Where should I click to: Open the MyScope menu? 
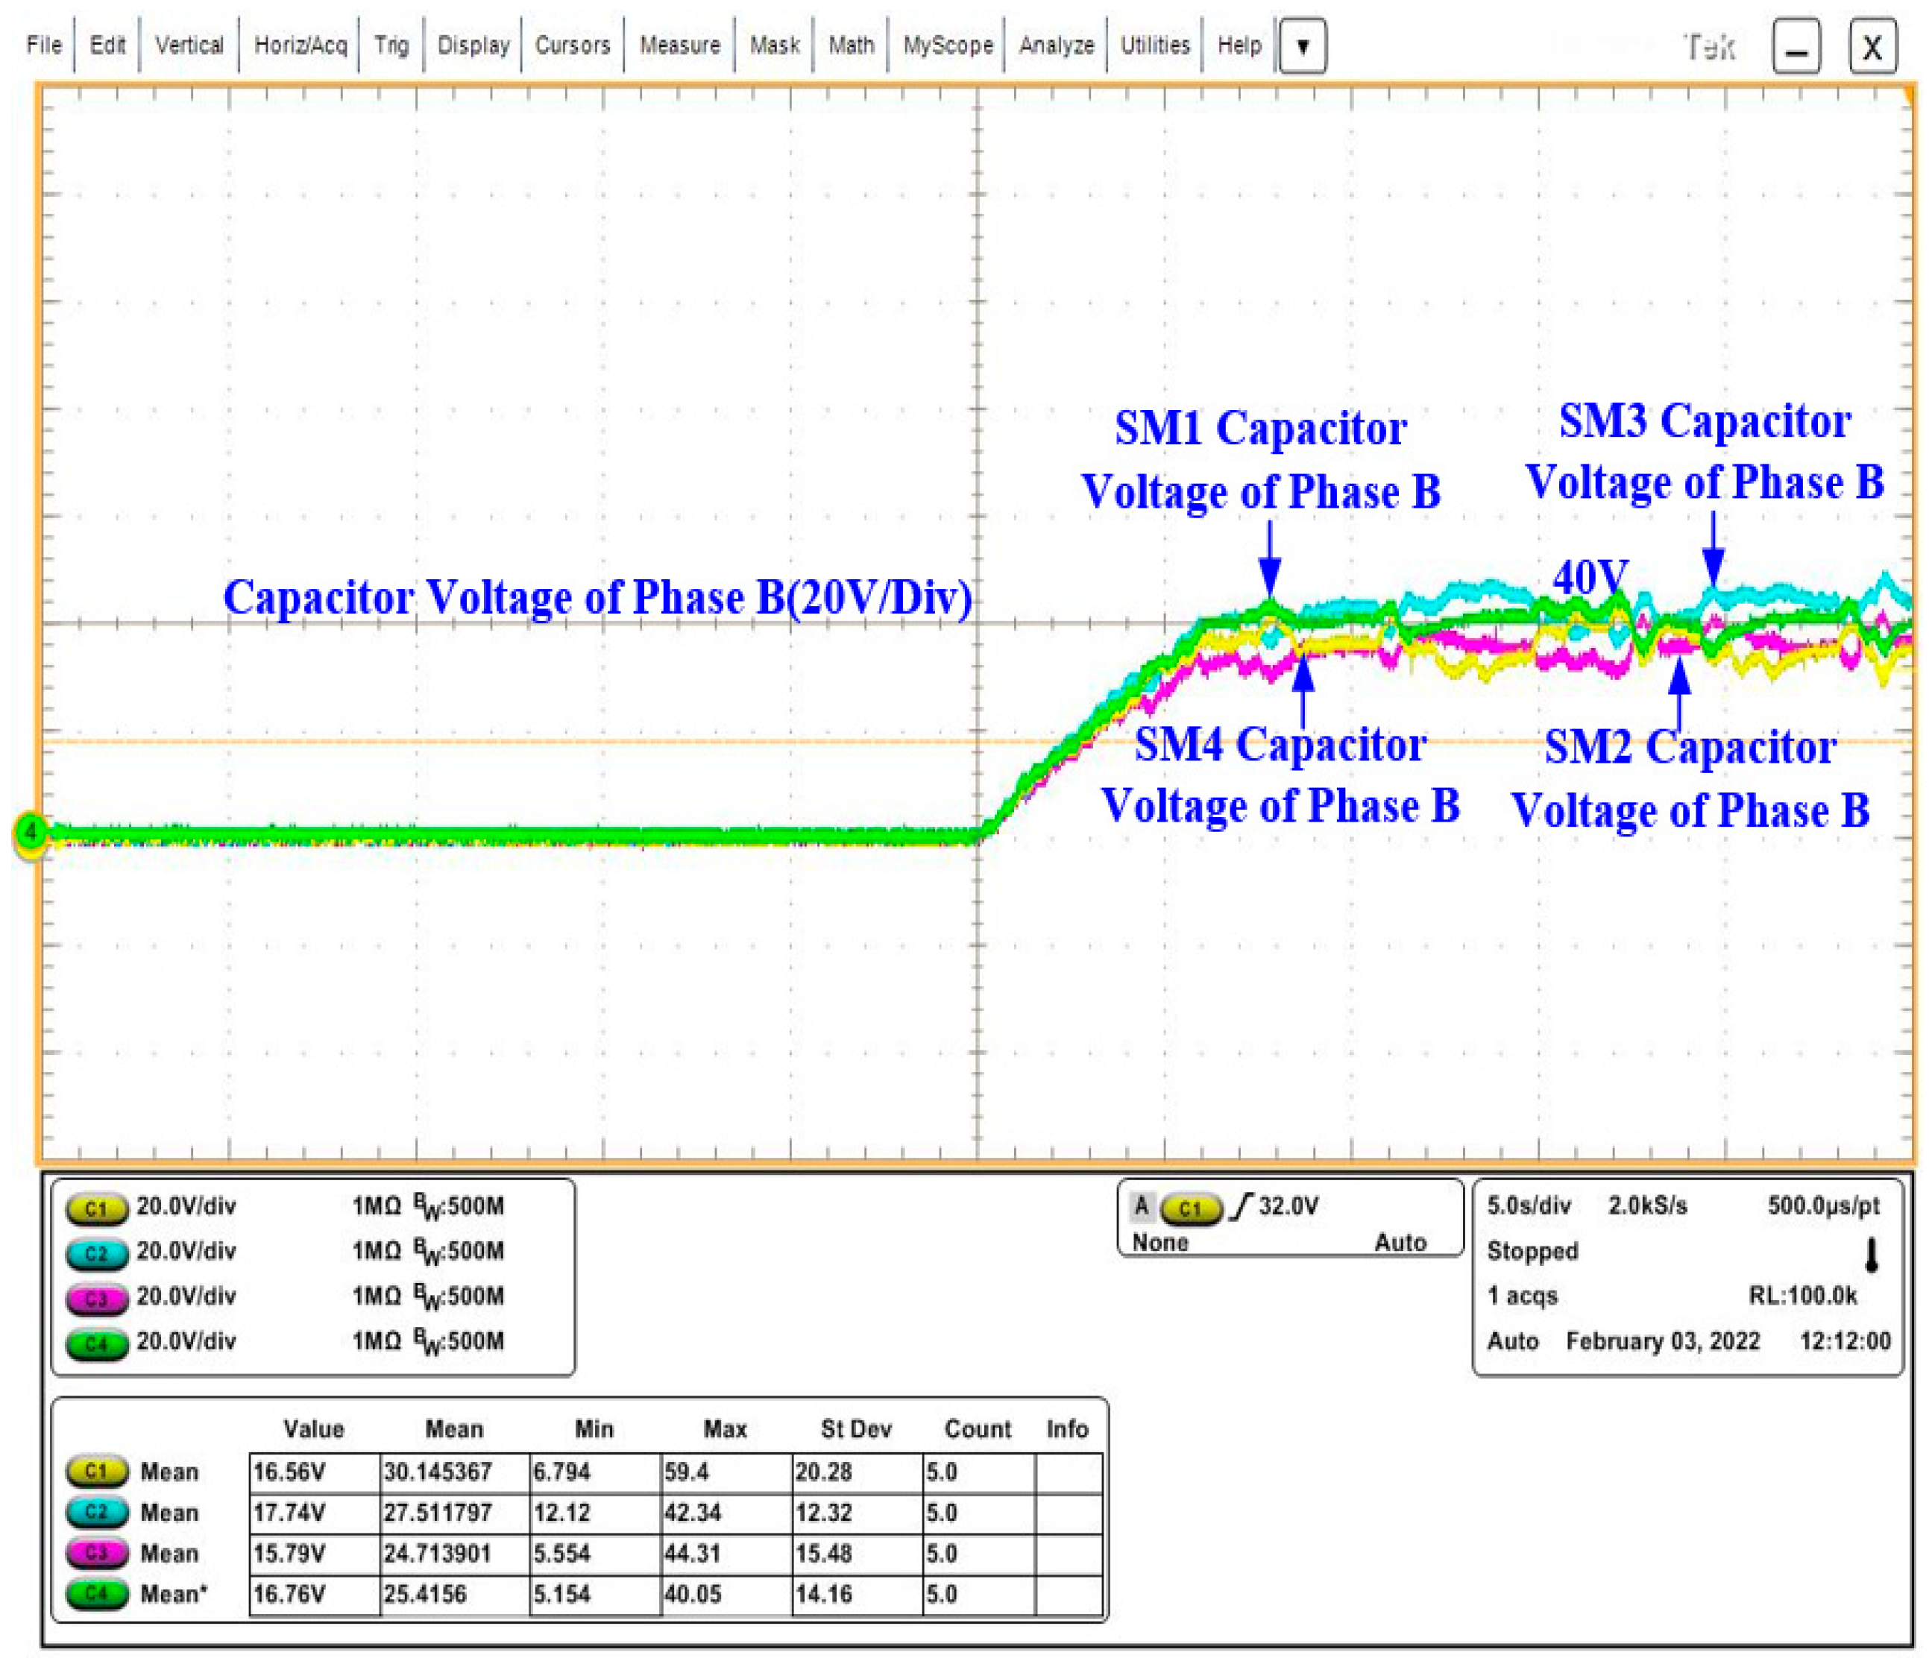pos(948,45)
